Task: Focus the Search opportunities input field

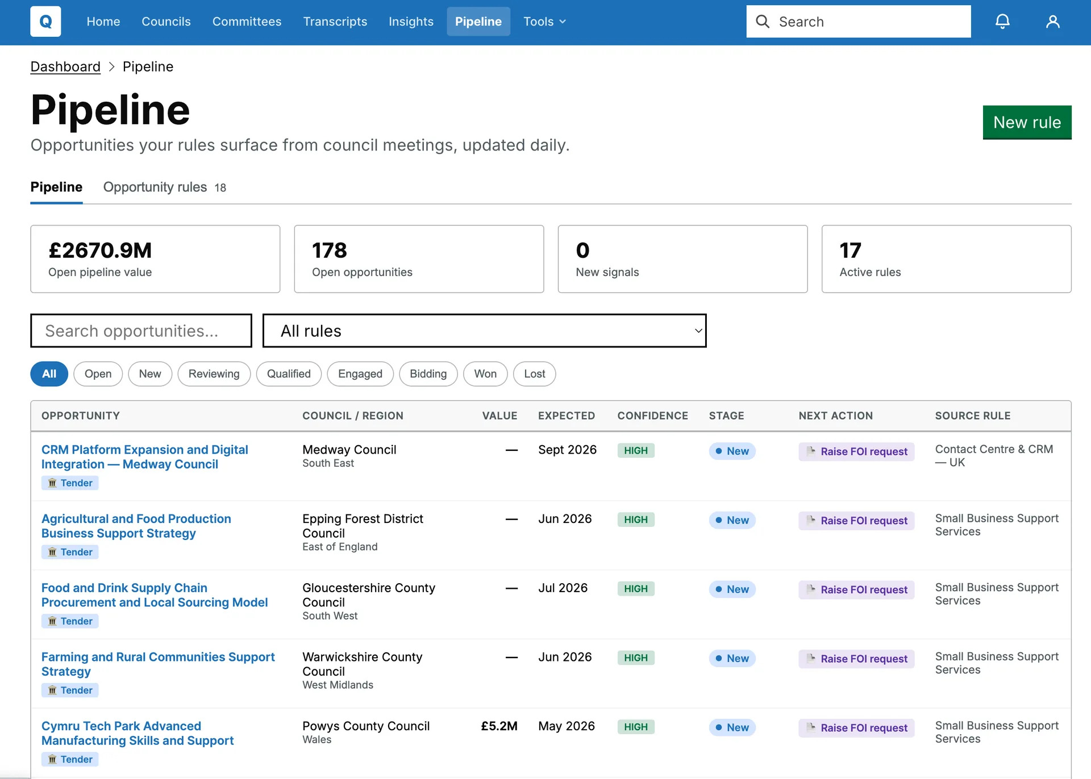Action: click(x=141, y=330)
